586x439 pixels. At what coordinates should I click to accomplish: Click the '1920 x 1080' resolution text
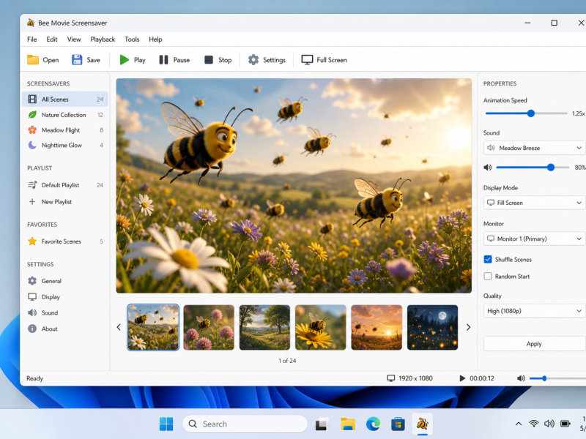(415, 378)
